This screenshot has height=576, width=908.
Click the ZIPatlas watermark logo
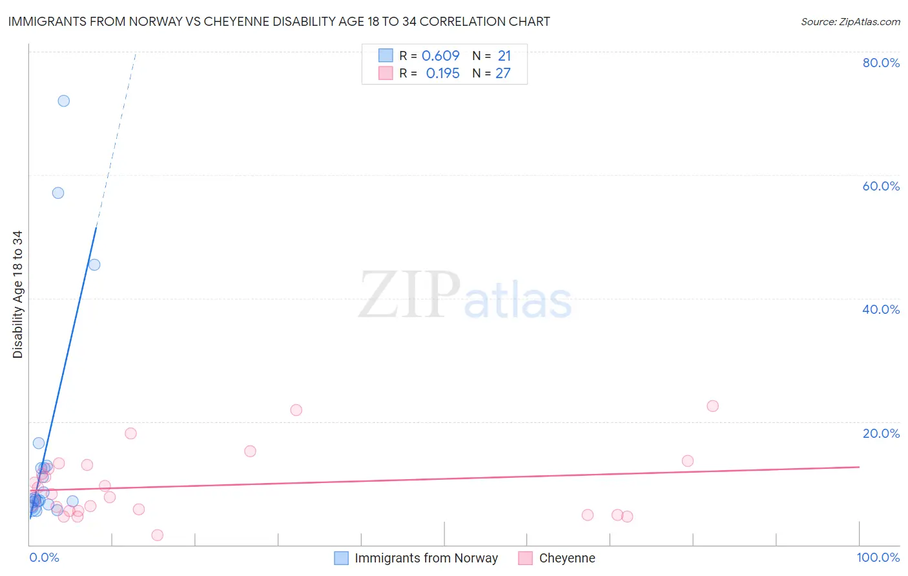[465, 296]
